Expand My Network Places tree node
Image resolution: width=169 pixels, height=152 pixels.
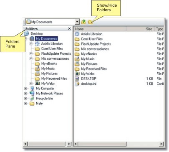tap(25, 94)
